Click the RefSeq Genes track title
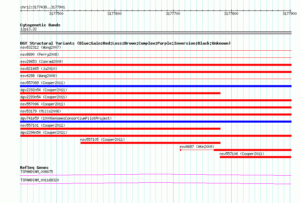 pos(34,168)
